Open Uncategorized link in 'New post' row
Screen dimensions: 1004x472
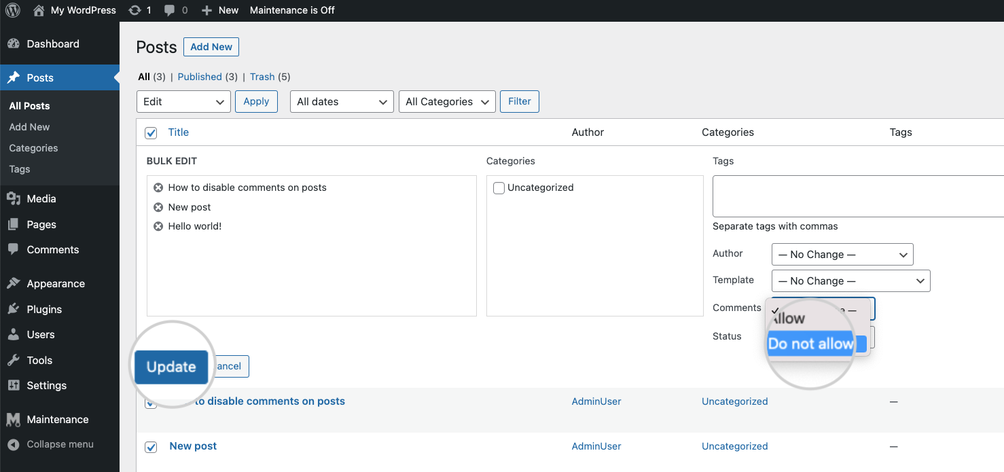tap(735, 446)
